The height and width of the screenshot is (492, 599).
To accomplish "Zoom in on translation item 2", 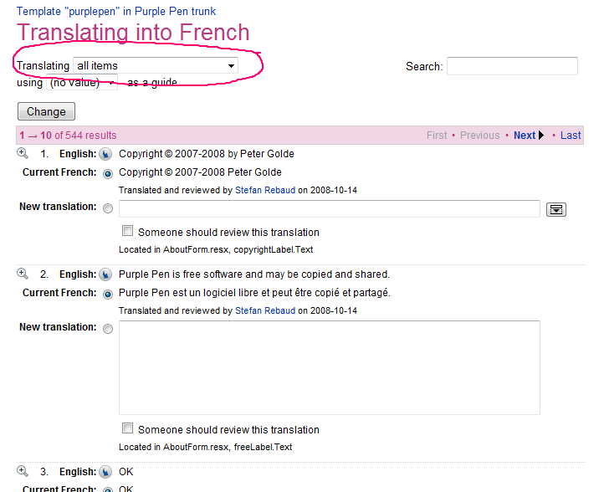I will tap(23, 274).
